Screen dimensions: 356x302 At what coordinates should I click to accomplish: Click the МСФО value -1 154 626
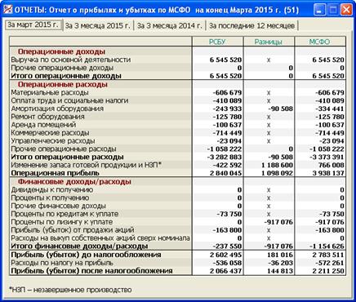(327, 246)
